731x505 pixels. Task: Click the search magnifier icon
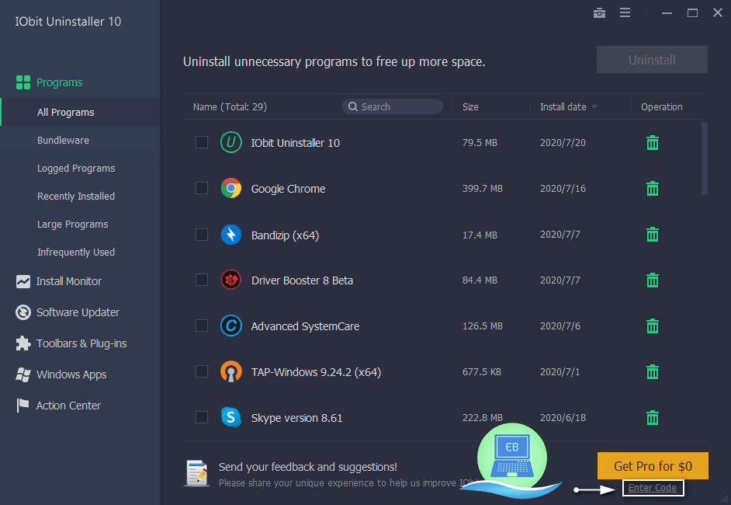(353, 106)
